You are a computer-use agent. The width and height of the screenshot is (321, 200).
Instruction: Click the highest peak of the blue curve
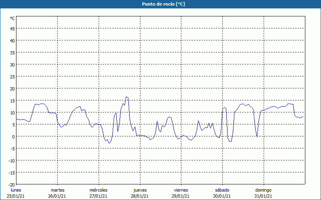pyautogui.click(x=126, y=97)
